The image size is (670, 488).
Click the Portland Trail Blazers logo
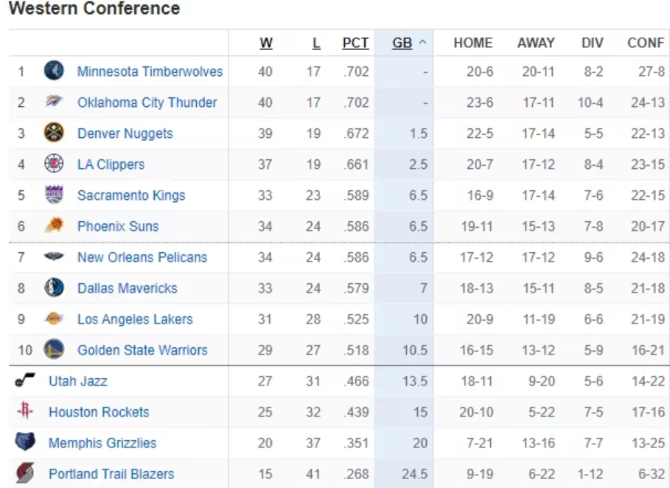[25, 474]
